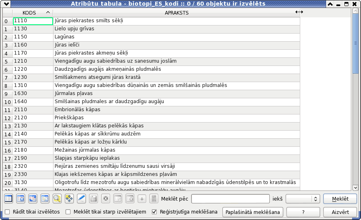Click 'Pelēkās kāpas ar sīkkrūmu audzēm' cell
Screen dimensions: 361x220
tap(176, 134)
